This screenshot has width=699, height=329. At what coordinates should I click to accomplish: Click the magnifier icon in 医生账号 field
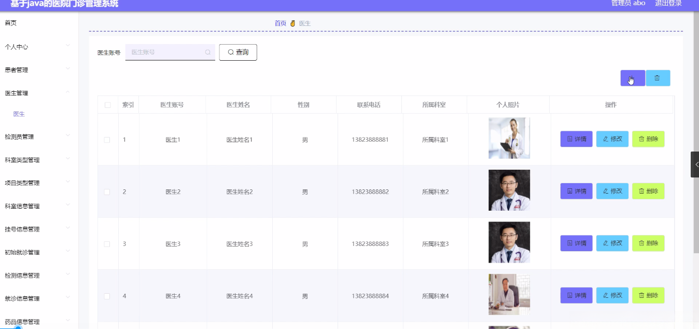click(x=208, y=52)
